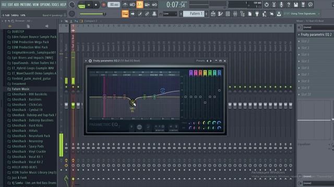Click band 7 level slider handle in EQ
Viewport: 334px width, 187px height.
[219, 90]
